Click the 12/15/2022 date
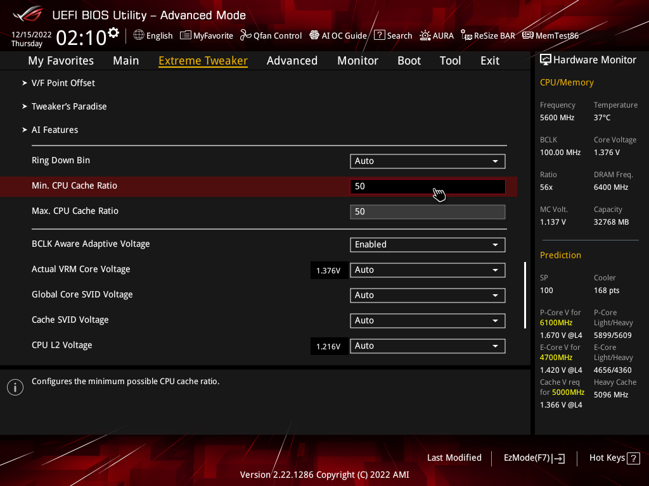649x486 pixels. (32, 35)
